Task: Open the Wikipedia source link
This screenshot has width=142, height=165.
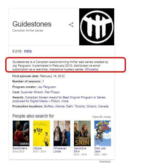Action: pos(92,69)
